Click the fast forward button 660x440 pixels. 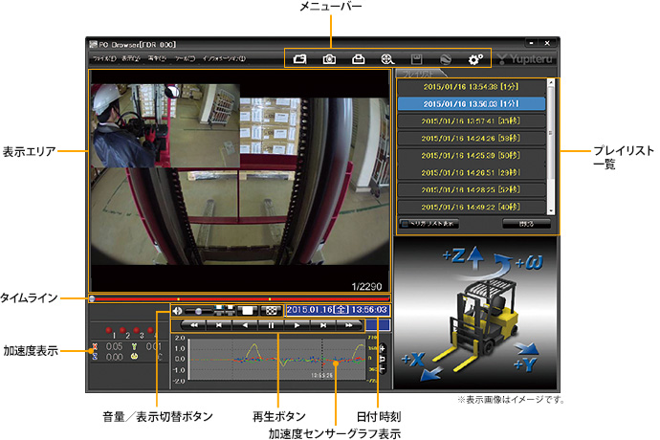coord(349,325)
